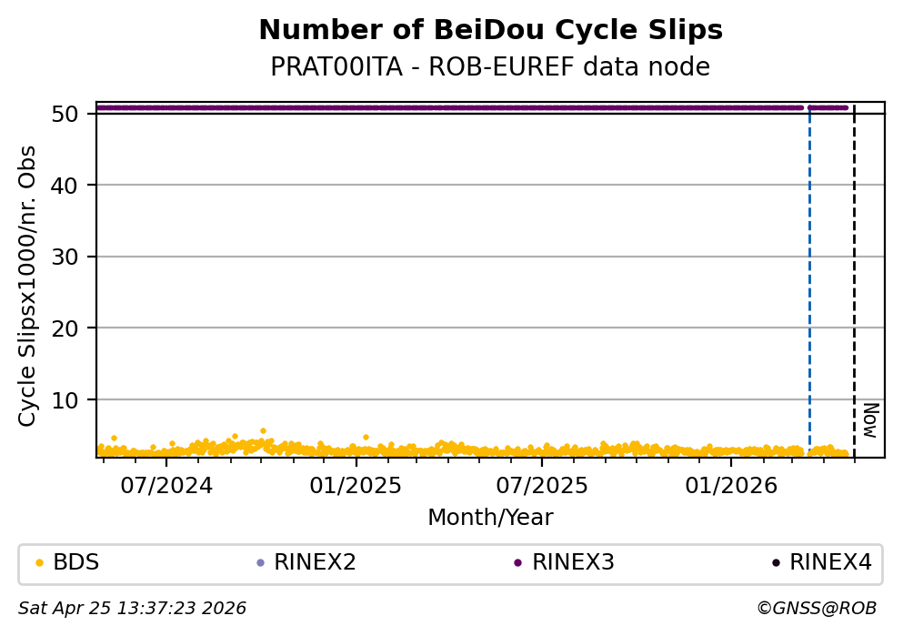This screenshot has height=636, width=903.
Task: Select the RINEX3 legend label
Action: [573, 563]
